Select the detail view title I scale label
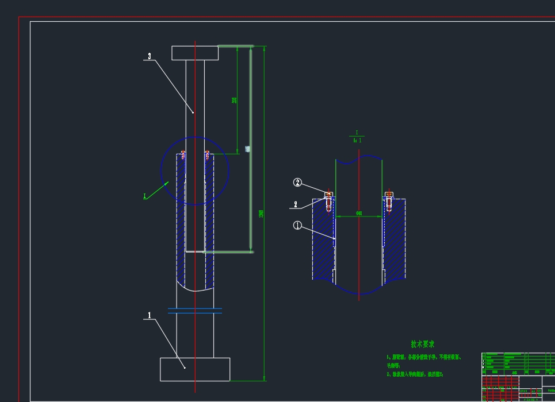 pyautogui.click(x=357, y=137)
